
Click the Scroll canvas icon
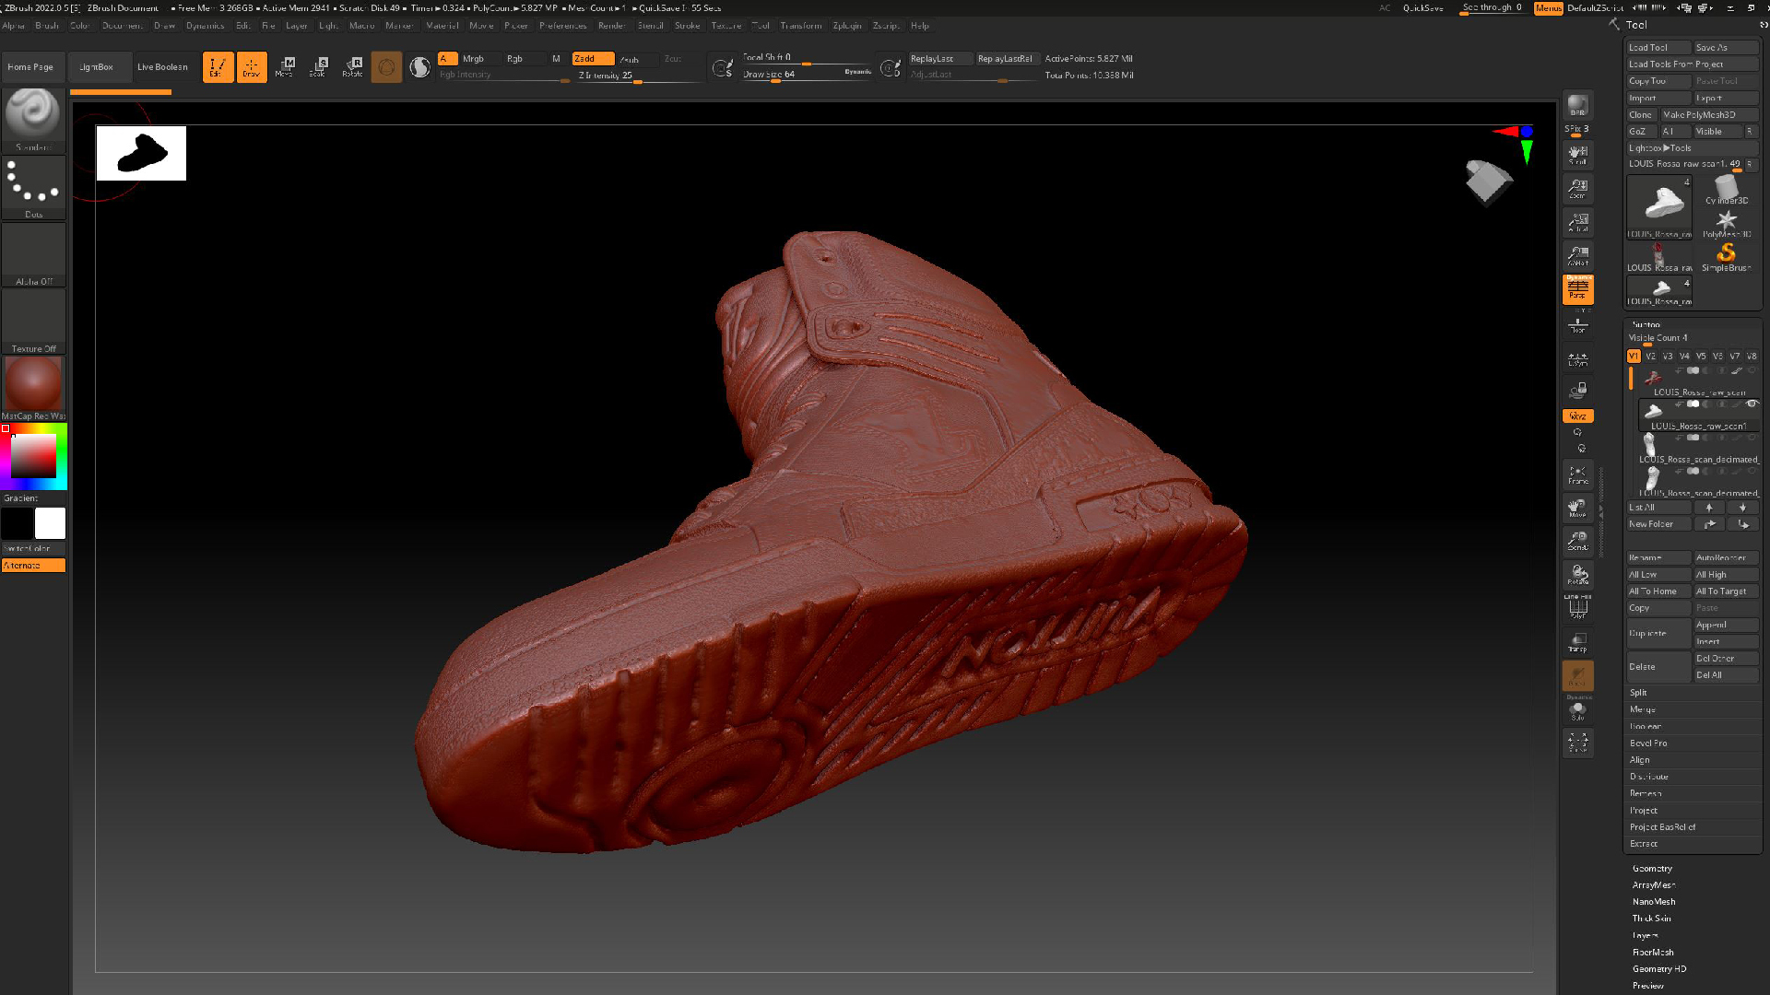tap(1577, 155)
